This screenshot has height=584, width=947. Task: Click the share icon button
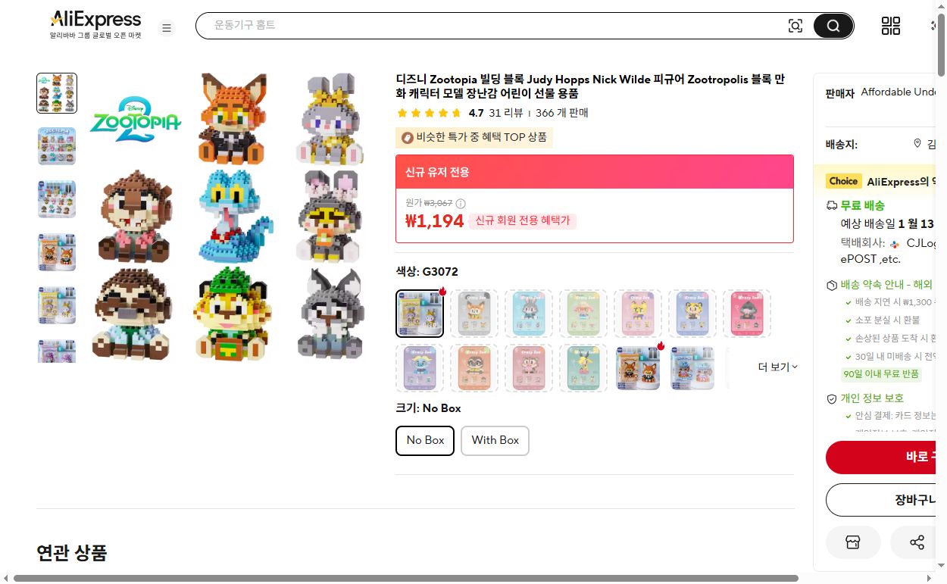(x=917, y=542)
